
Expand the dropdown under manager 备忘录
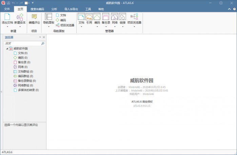pos(106,27)
